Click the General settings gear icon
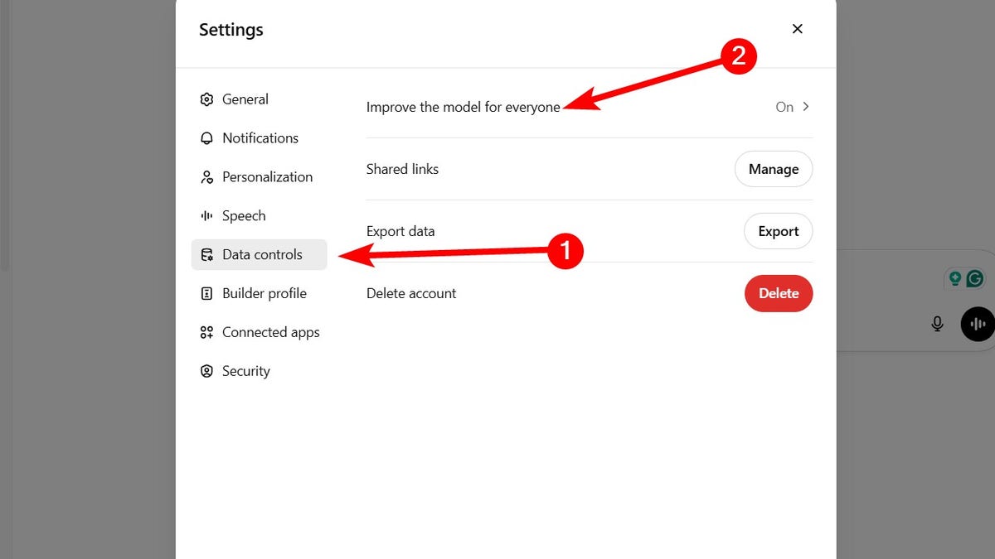The width and height of the screenshot is (995, 559). pos(206,99)
